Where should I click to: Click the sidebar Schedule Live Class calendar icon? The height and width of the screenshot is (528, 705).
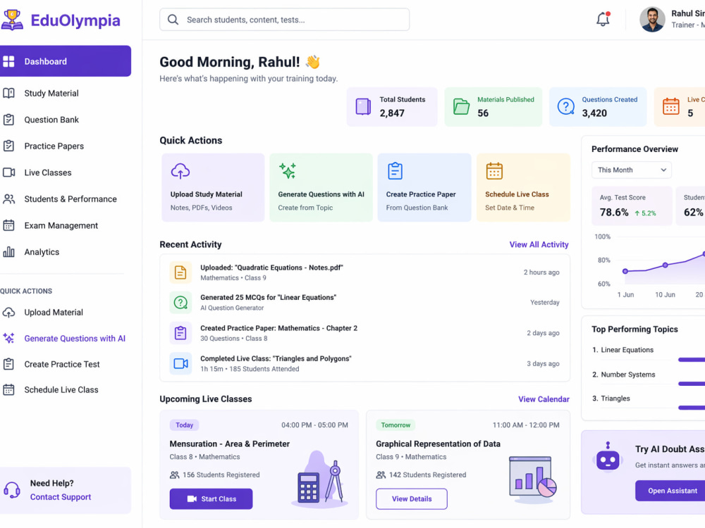point(8,390)
